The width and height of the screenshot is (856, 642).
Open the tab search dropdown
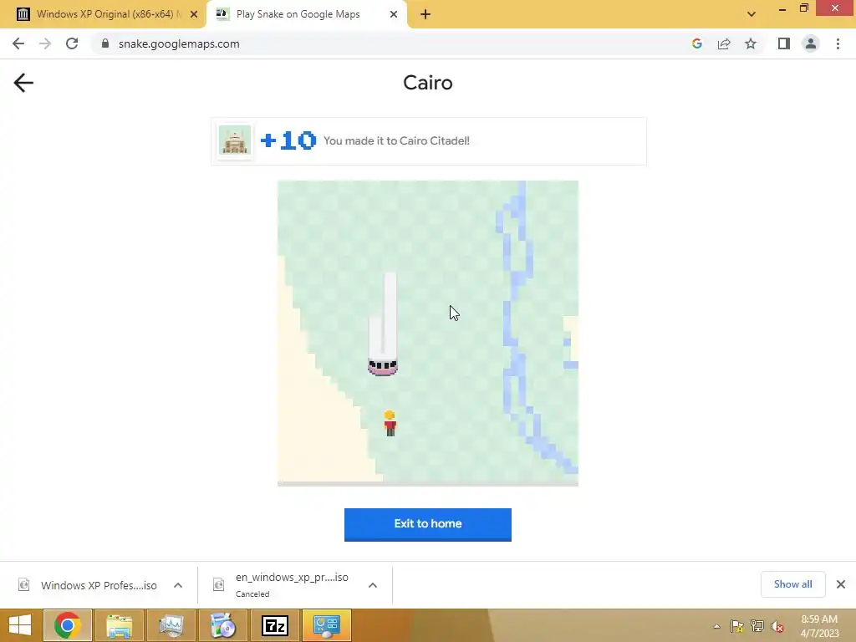click(x=752, y=14)
